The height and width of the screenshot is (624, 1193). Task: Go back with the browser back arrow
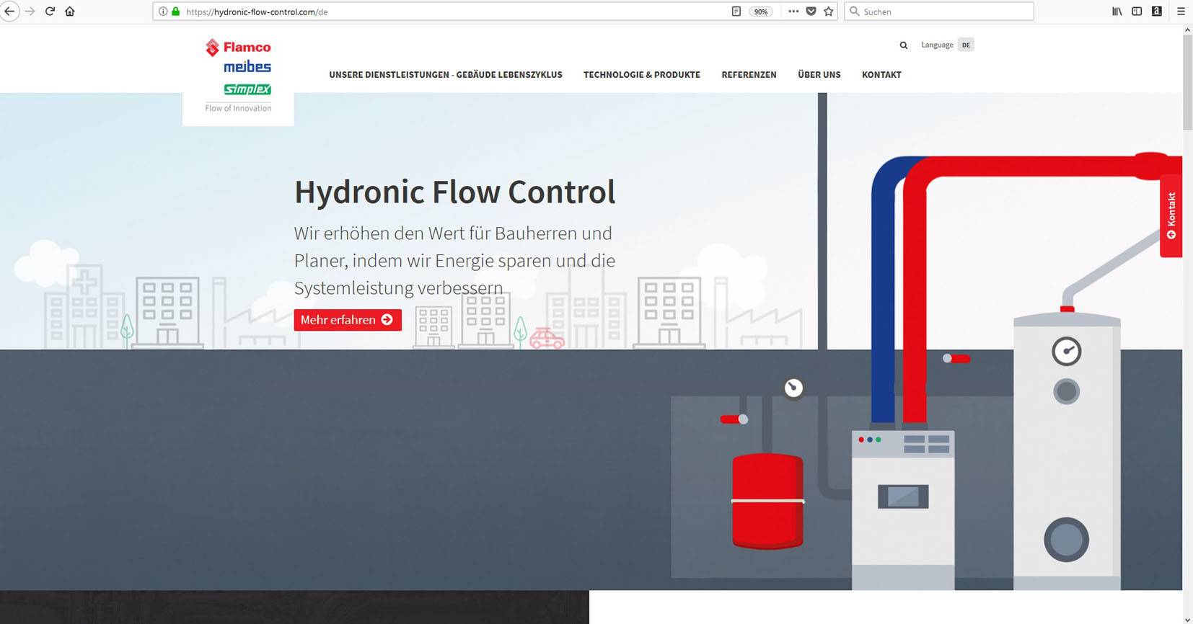(9, 12)
